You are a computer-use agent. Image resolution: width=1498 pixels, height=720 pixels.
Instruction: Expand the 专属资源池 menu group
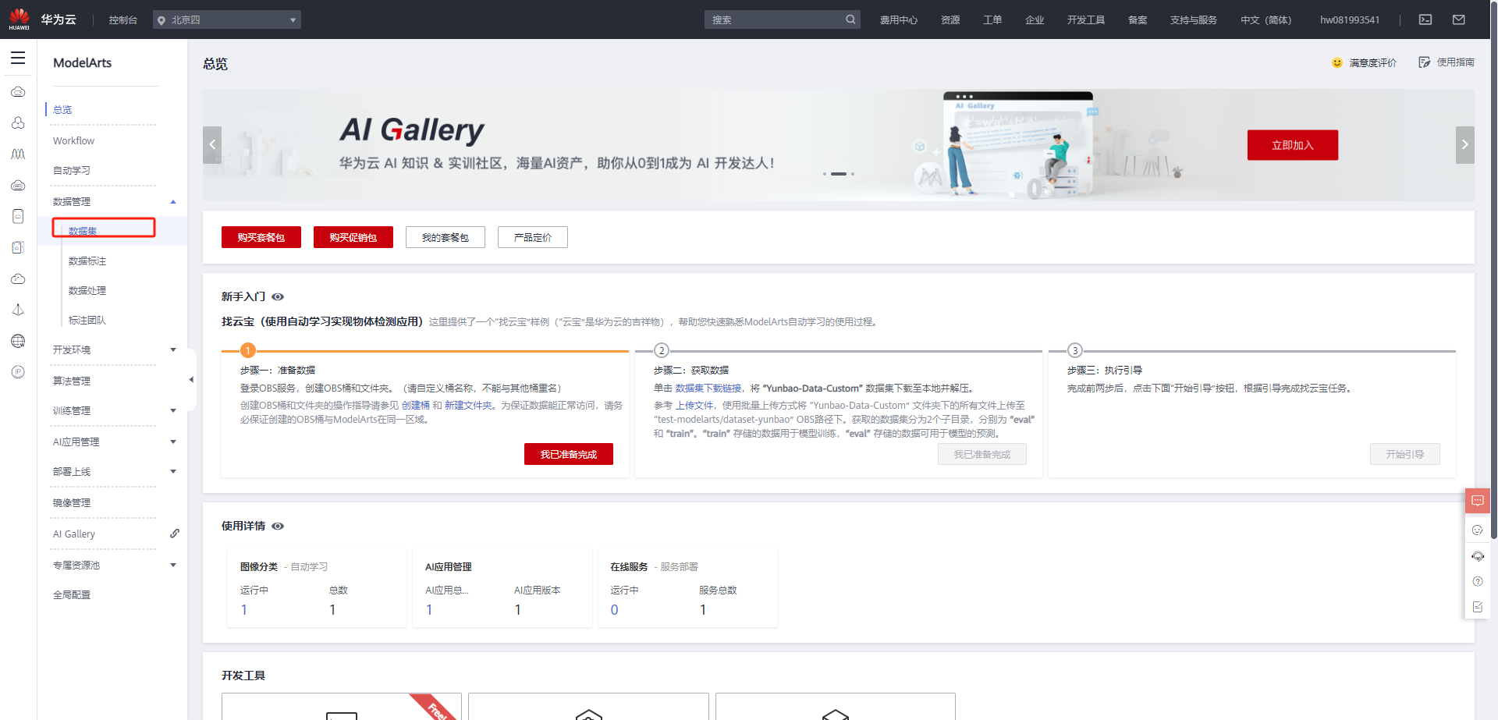tap(173, 566)
